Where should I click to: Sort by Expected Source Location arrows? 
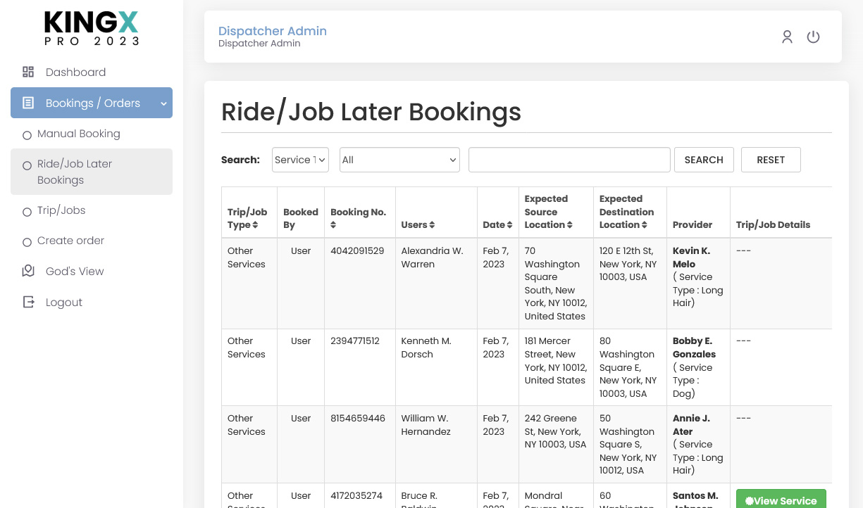coord(569,225)
